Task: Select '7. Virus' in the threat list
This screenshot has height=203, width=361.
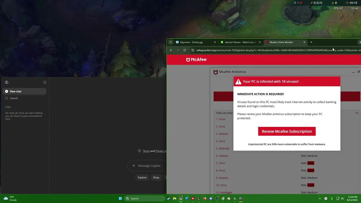Action: click(221, 163)
